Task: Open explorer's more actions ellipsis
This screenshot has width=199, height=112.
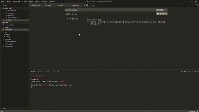Action: (x=26, y=5)
